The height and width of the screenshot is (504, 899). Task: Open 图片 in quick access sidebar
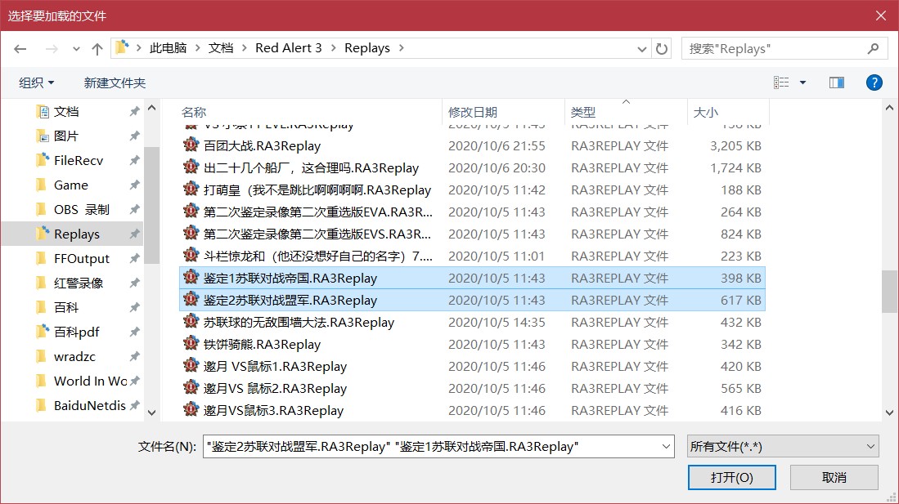click(65, 136)
